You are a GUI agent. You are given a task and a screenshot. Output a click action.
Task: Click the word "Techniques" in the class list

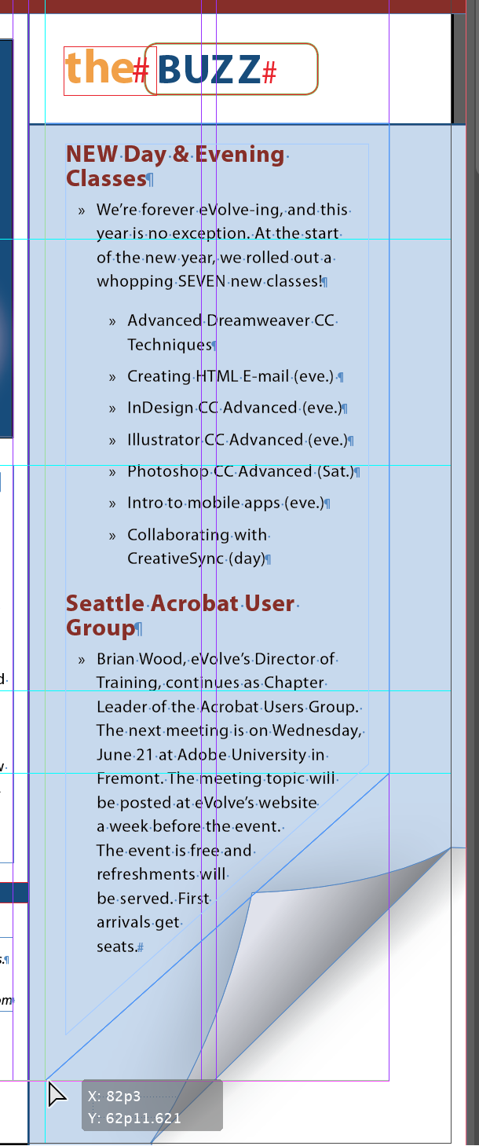coord(169,344)
